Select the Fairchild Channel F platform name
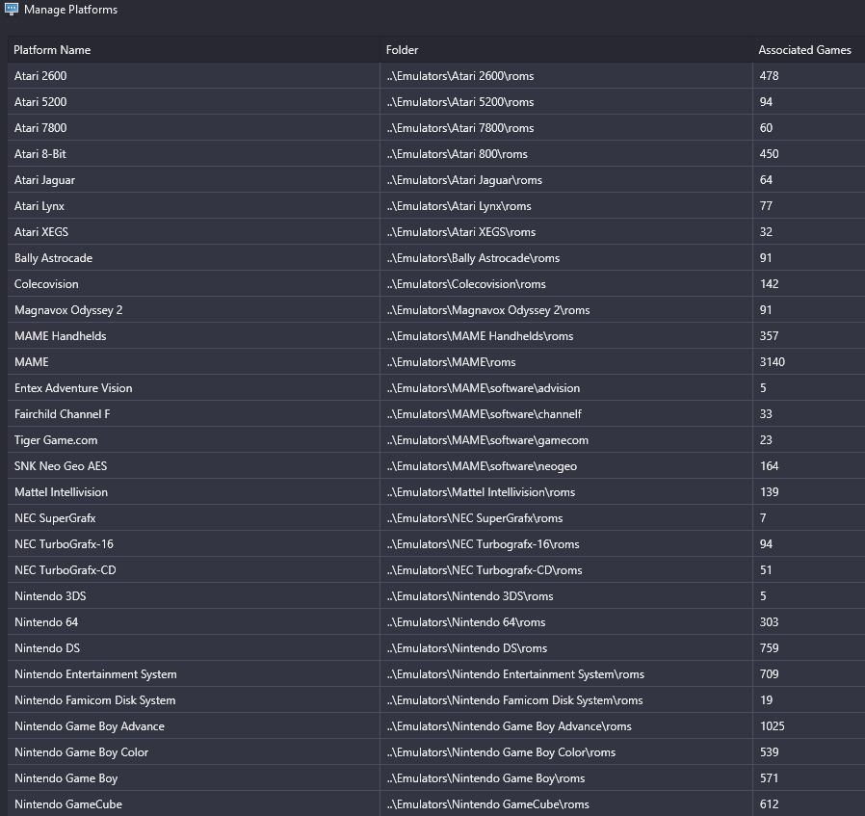 (63, 414)
